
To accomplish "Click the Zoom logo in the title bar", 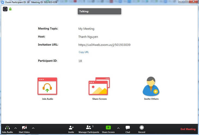I will (2, 2).
